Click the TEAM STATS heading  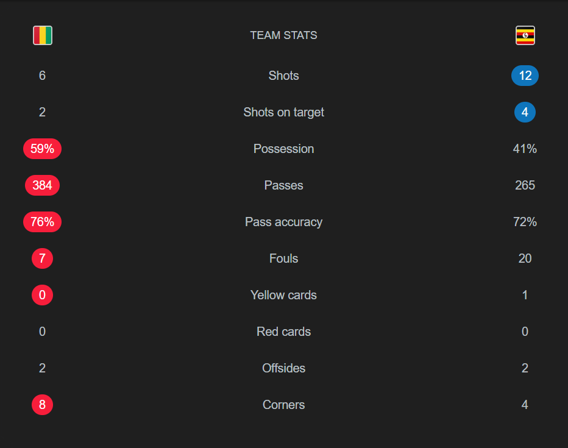[x=283, y=35]
